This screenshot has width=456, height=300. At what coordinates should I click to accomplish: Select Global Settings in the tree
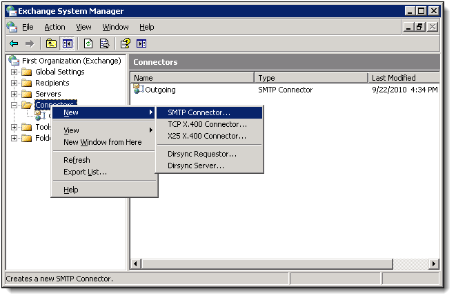pyautogui.click(x=60, y=72)
